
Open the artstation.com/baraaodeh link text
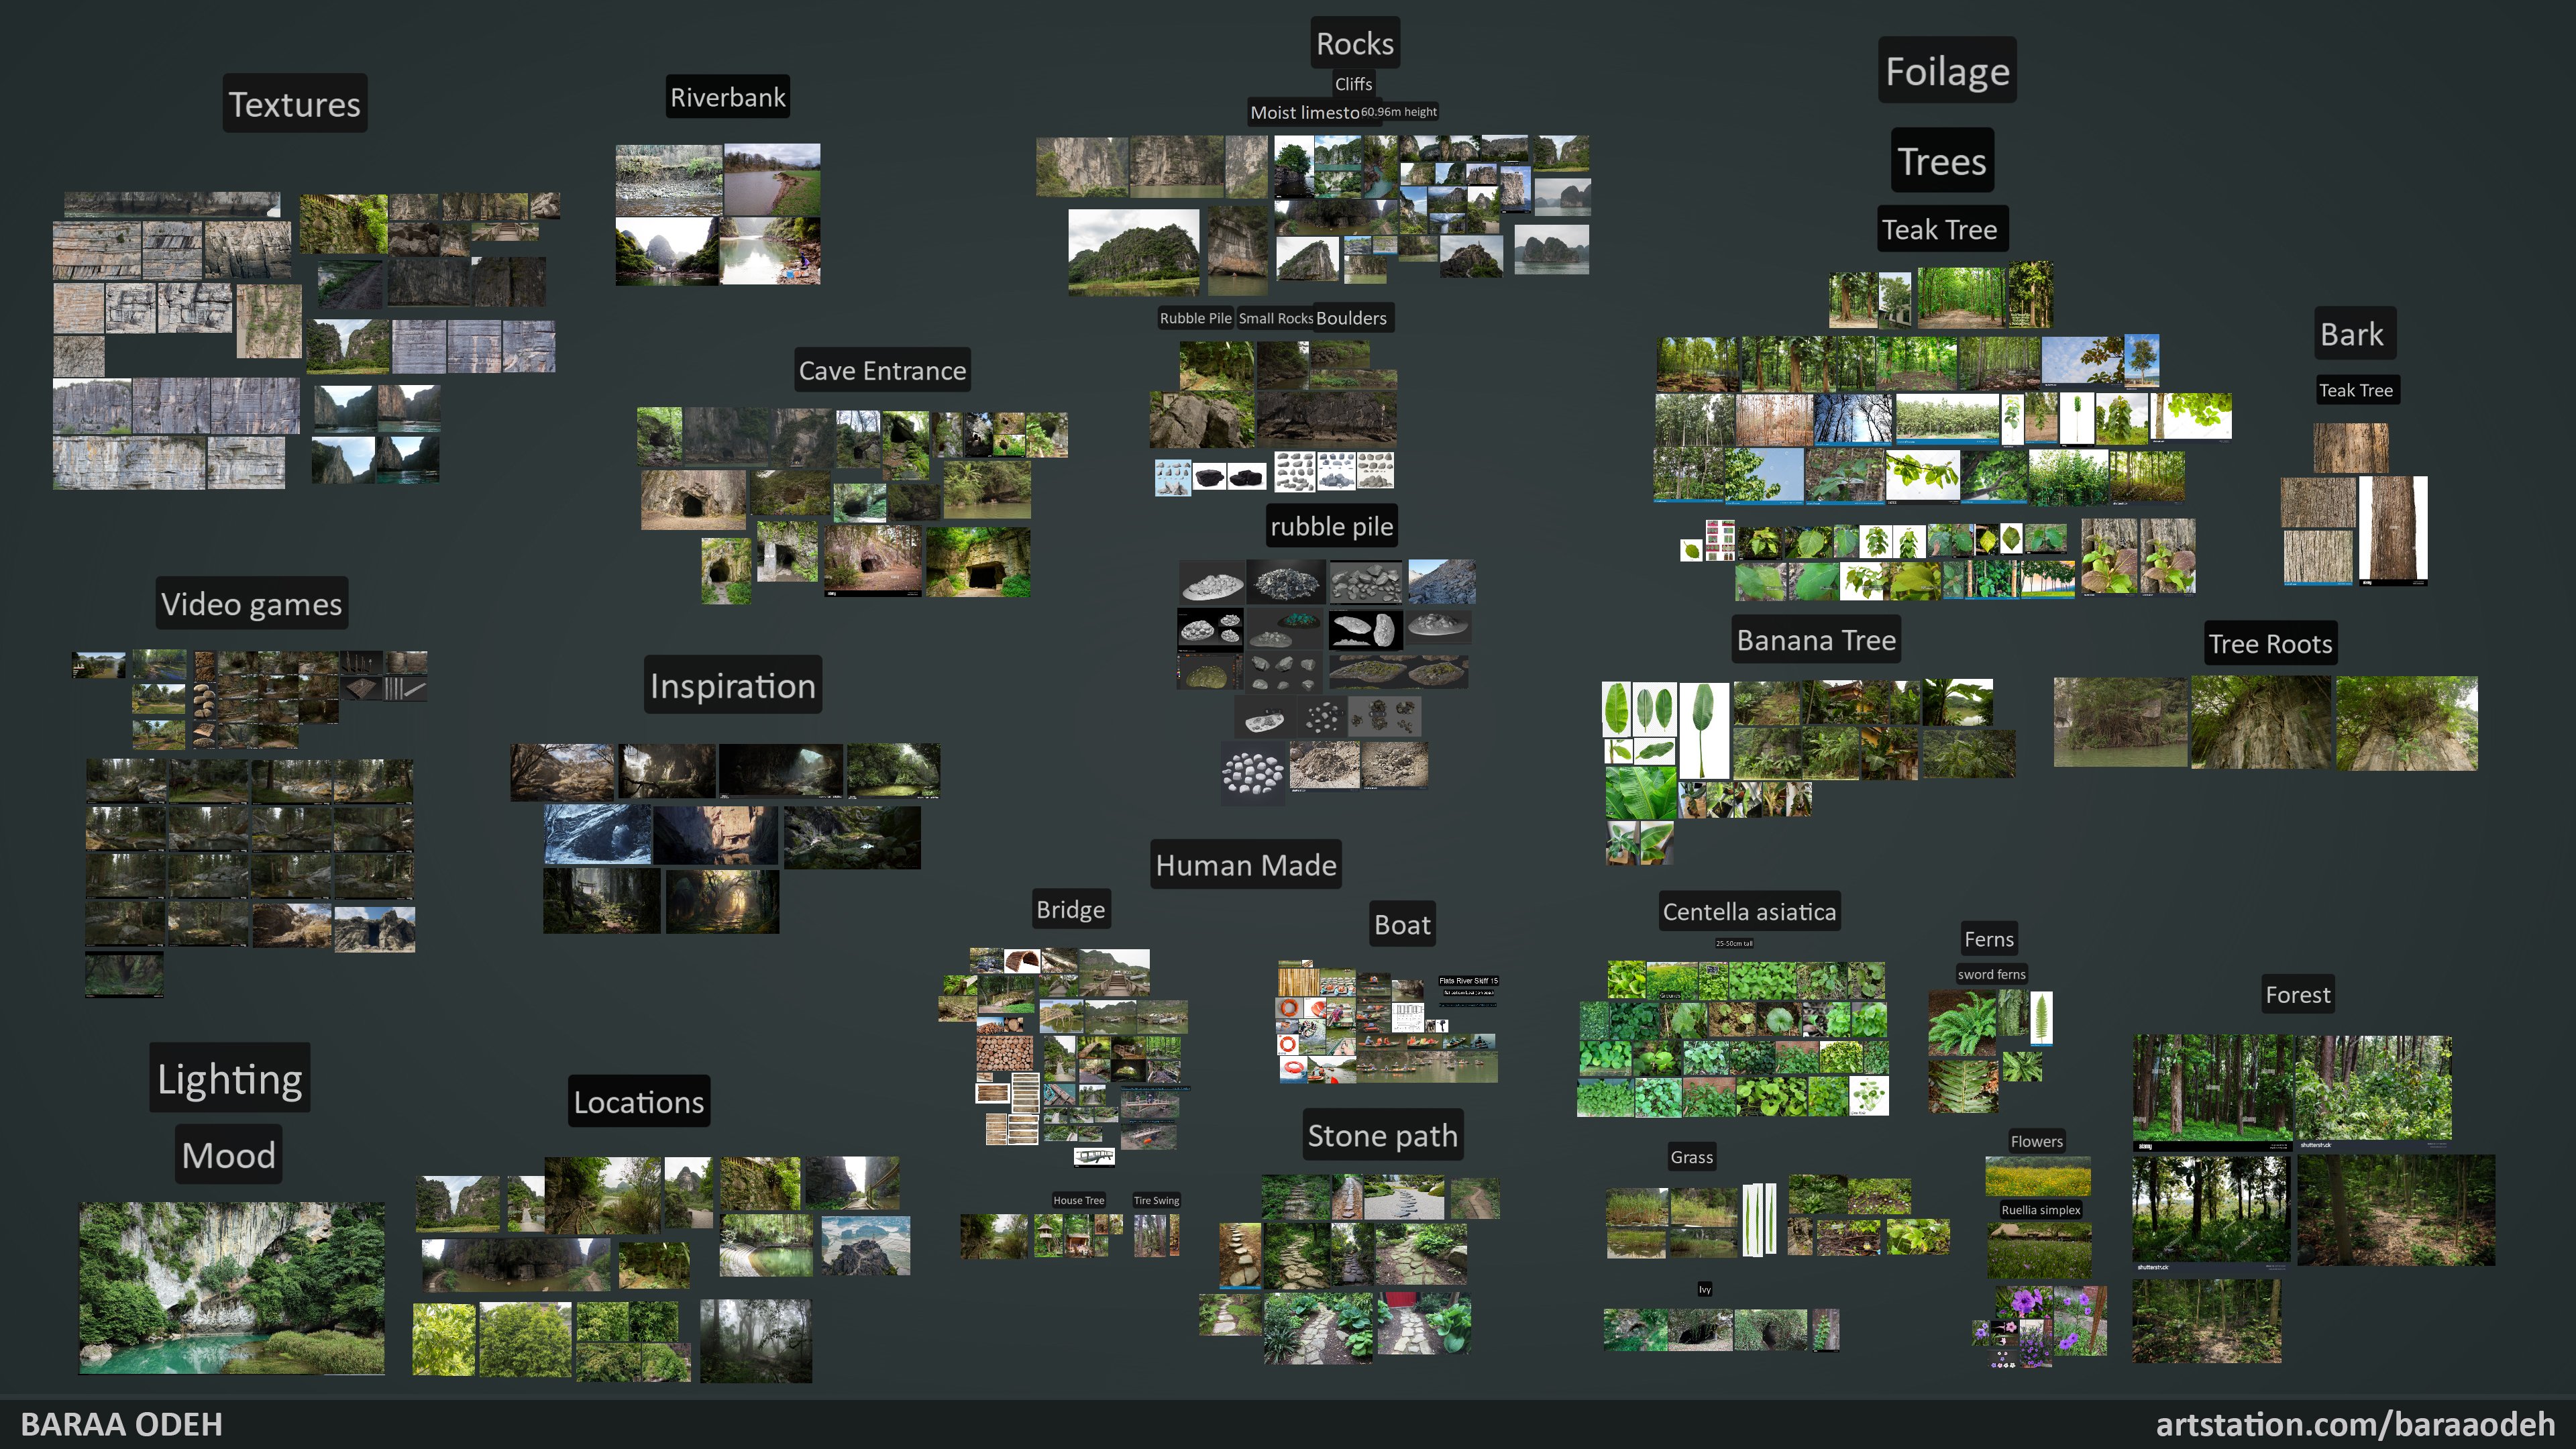tap(2355, 1423)
